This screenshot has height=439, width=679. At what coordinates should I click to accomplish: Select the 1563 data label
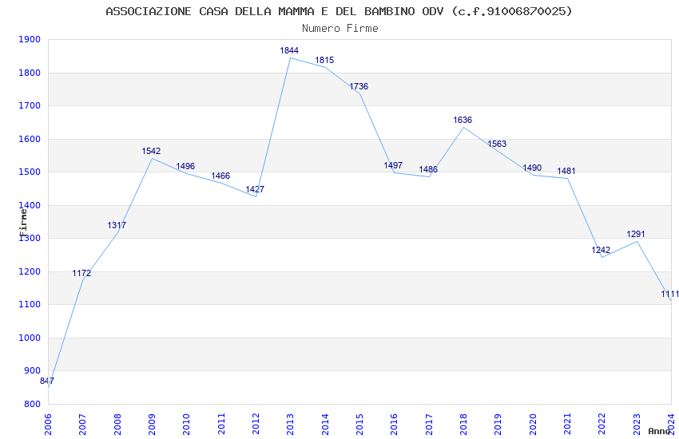point(497,144)
